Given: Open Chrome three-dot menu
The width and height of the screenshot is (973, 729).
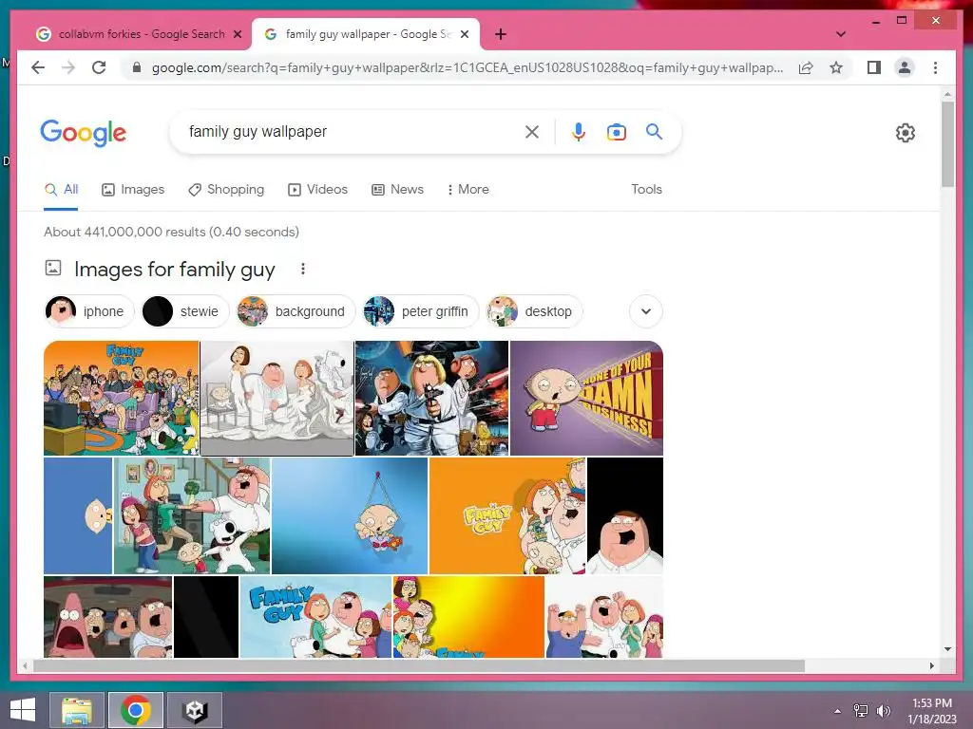Looking at the screenshot, I should click(935, 67).
